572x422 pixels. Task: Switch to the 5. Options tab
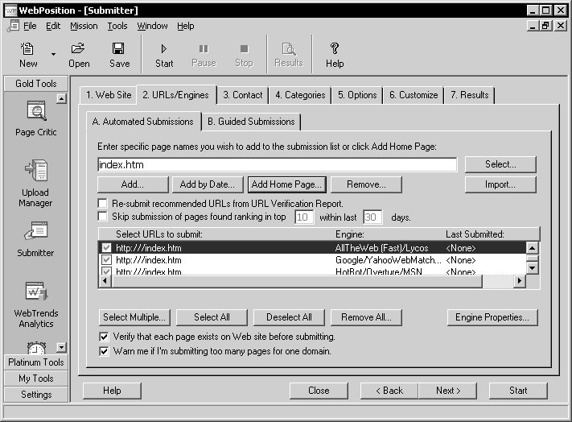[357, 95]
